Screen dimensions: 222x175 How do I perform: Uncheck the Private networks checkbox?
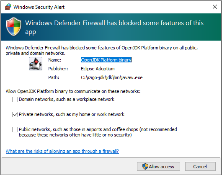(15, 114)
